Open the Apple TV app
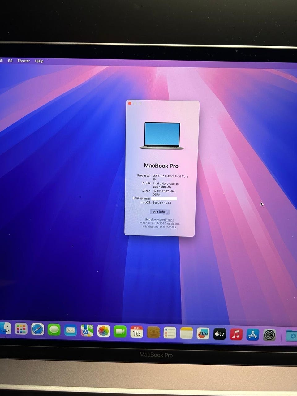 tap(220, 334)
